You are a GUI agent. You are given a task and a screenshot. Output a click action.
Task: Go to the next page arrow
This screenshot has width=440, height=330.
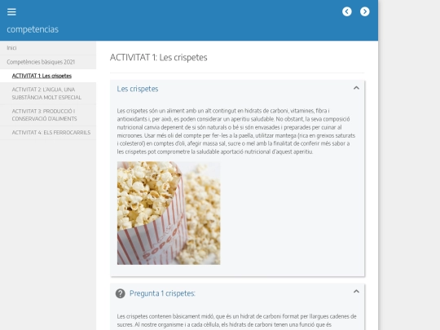pos(365,11)
